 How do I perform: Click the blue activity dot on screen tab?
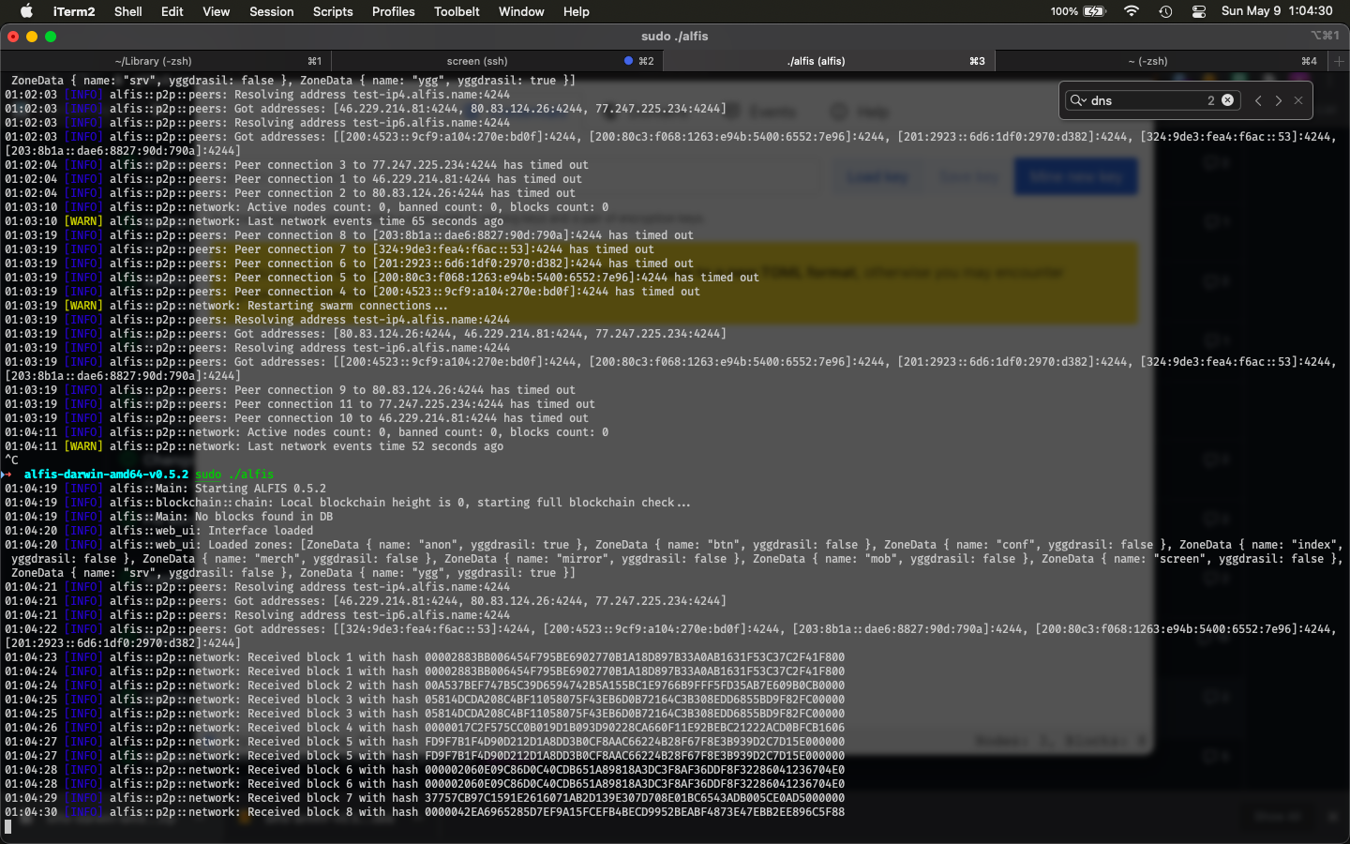629,61
